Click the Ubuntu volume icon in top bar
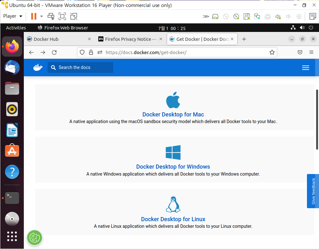Viewport: 319px width, 249px height. [x=302, y=28]
